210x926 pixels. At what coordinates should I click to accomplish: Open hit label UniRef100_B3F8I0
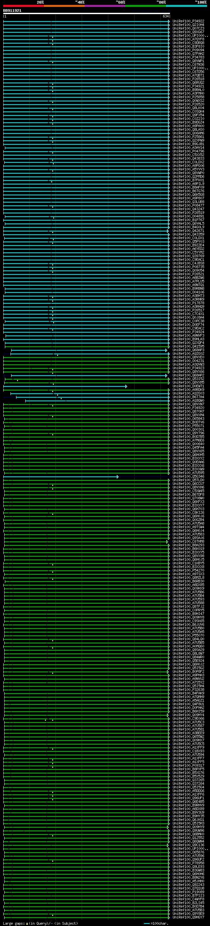point(188,46)
